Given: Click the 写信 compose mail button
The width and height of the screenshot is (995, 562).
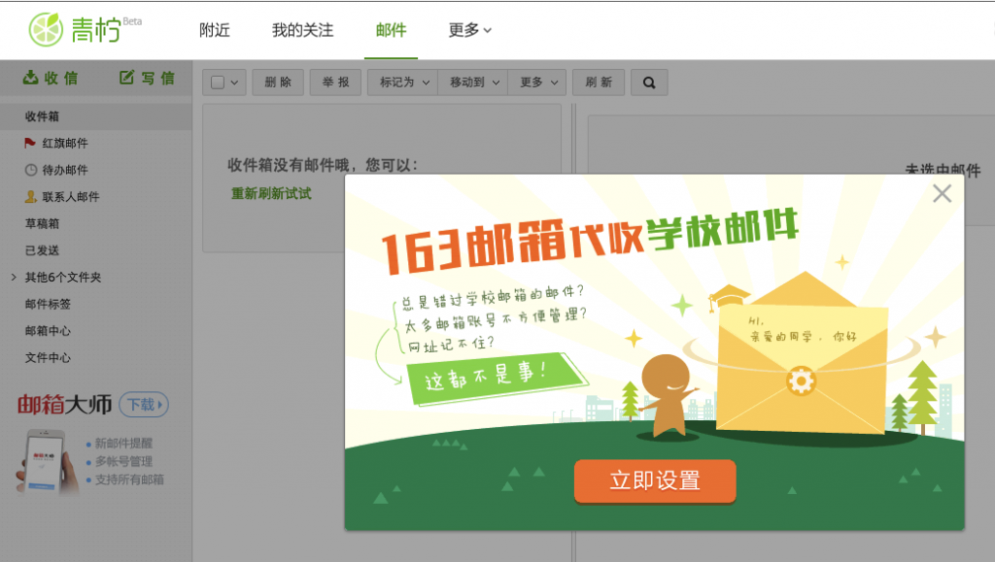Looking at the screenshot, I should point(147,79).
